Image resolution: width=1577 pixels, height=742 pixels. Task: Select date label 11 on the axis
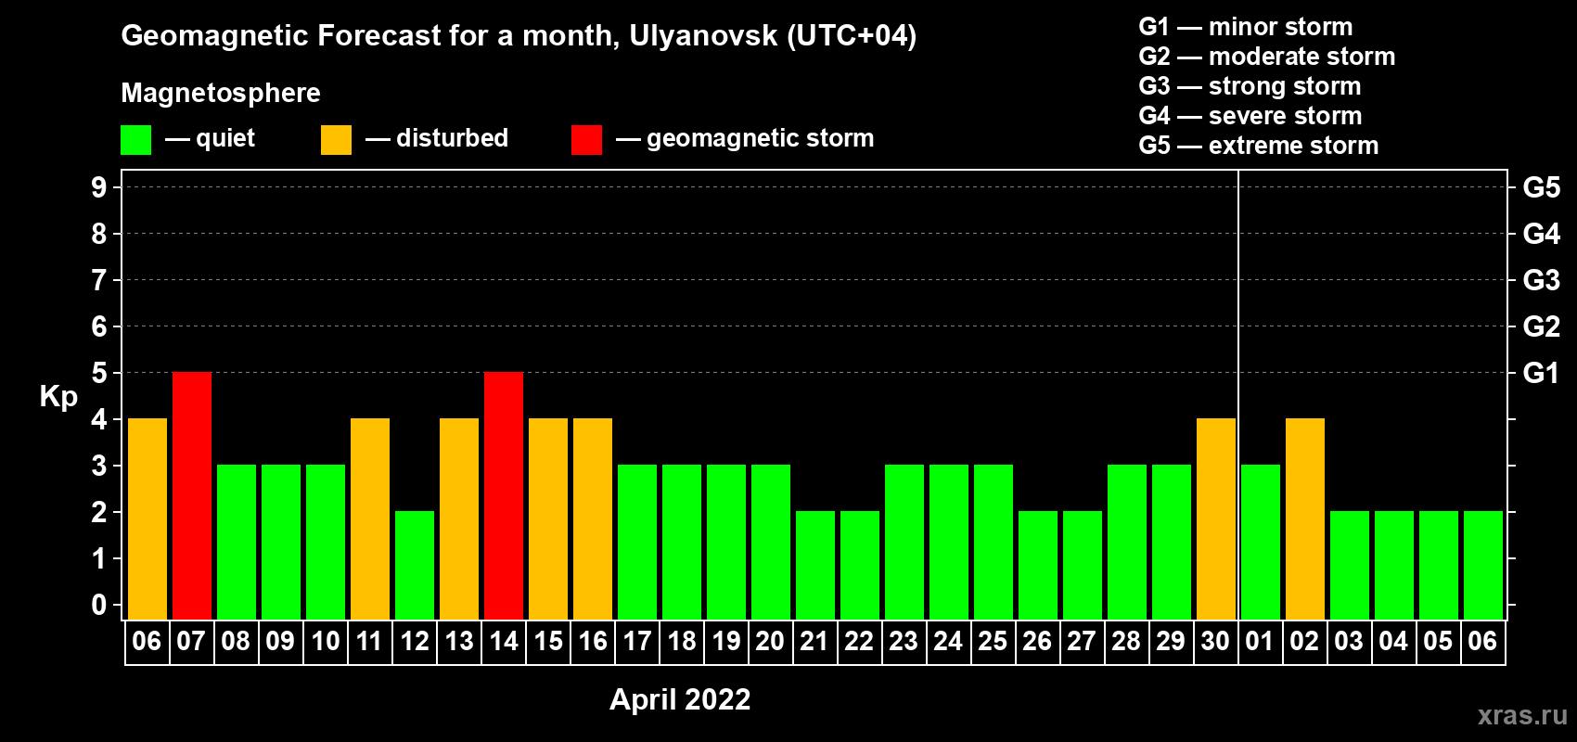point(369,642)
